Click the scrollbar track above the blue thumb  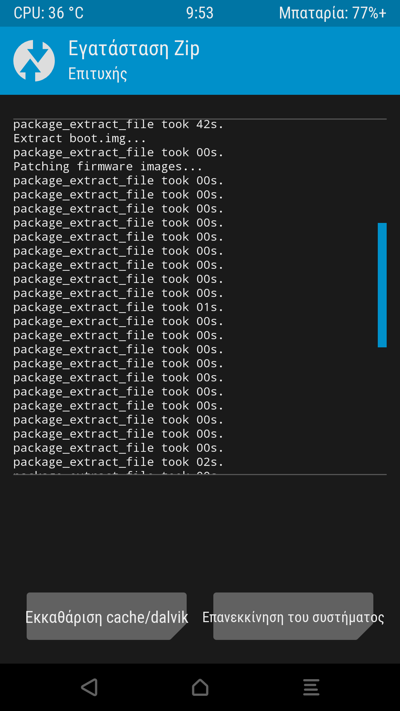tap(382, 170)
